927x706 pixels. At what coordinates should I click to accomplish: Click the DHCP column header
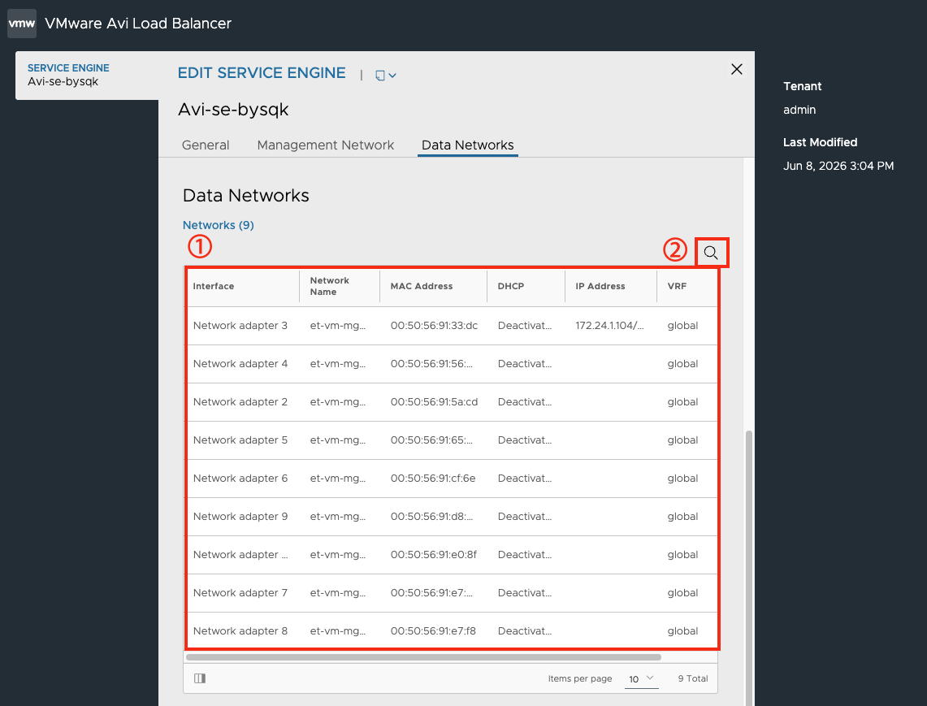(511, 286)
